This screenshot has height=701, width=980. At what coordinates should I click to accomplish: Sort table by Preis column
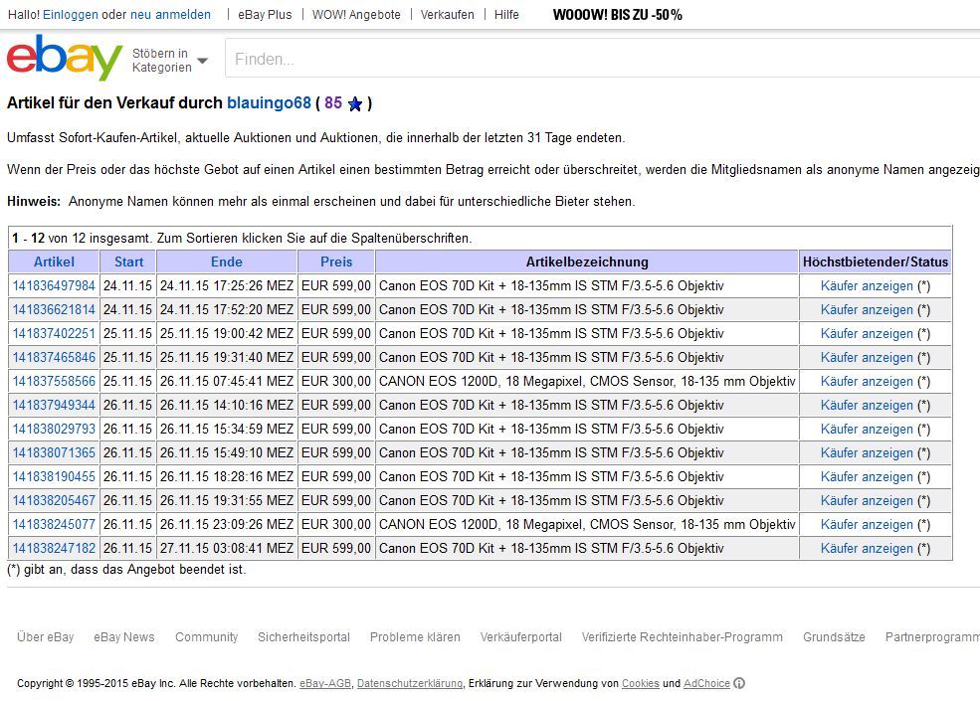(336, 262)
